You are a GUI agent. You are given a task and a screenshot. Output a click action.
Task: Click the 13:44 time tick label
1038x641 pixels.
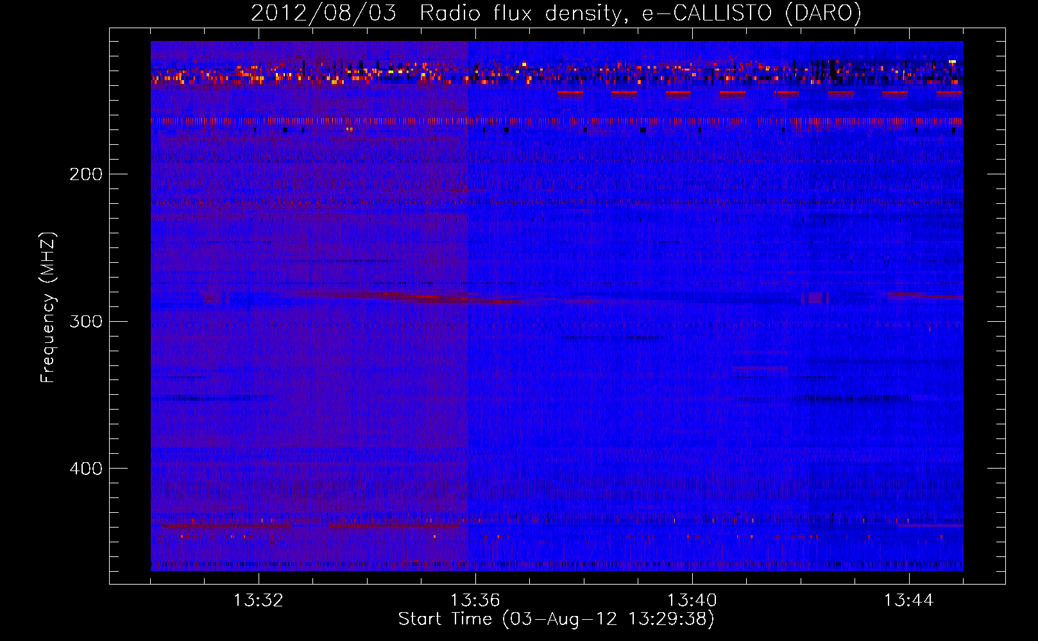(909, 601)
